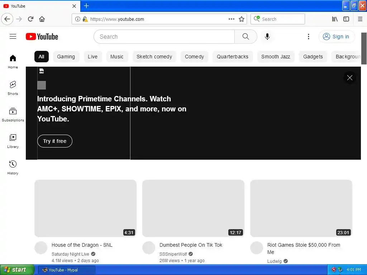Click the page vertical scrollbar thumb
The width and height of the screenshot is (367, 275).
click(364, 48)
